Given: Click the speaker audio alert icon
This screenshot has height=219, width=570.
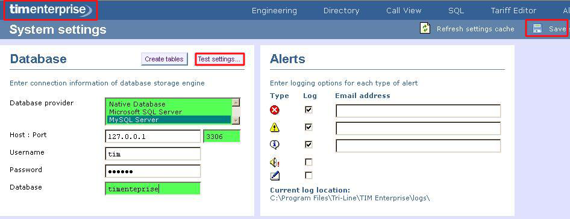Looking at the screenshot, I should click(x=275, y=162).
